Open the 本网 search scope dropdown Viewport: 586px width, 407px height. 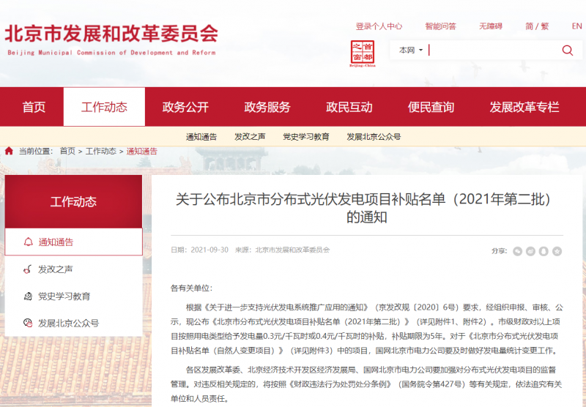coord(411,51)
